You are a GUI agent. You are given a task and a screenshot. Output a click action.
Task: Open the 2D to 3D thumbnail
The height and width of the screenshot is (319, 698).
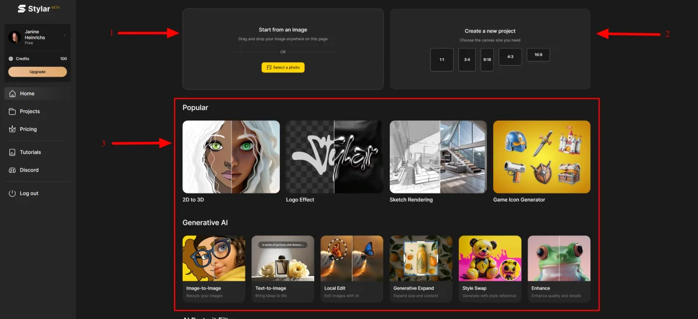[x=231, y=157]
